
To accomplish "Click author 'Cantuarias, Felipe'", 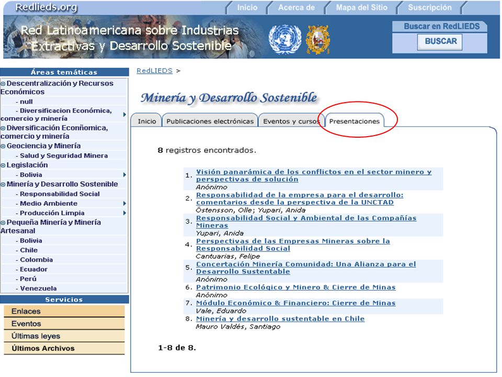I will point(227,257).
